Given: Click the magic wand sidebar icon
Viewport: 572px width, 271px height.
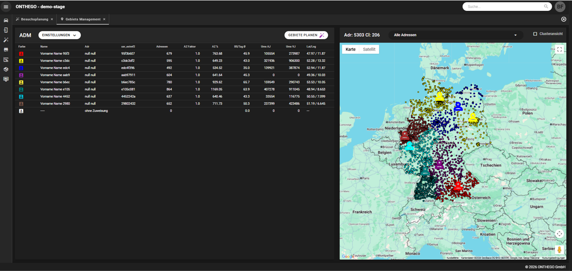Looking at the screenshot, I should tap(6, 40).
